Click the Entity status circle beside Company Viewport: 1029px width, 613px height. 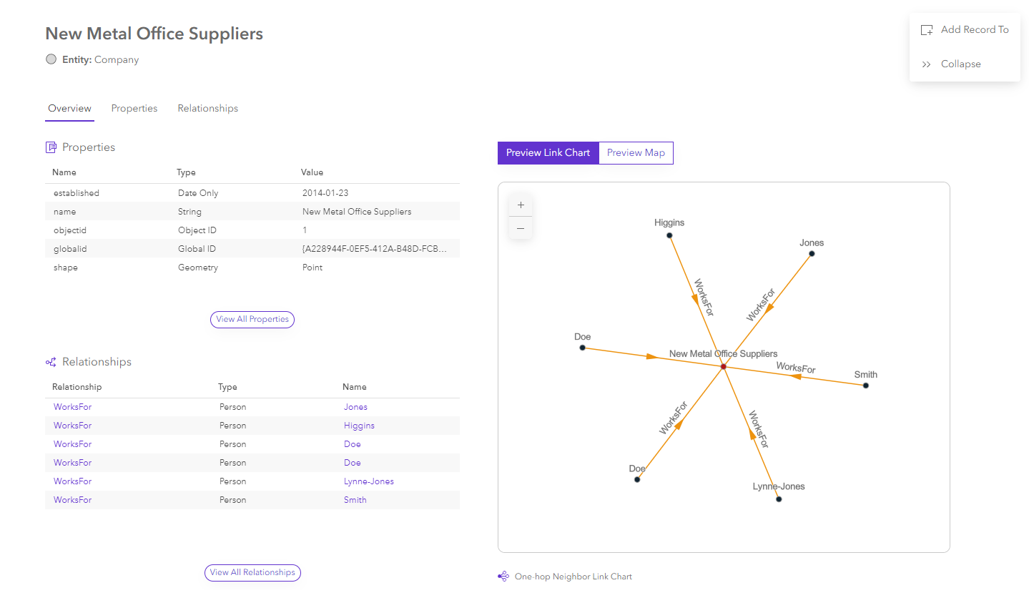coord(51,59)
